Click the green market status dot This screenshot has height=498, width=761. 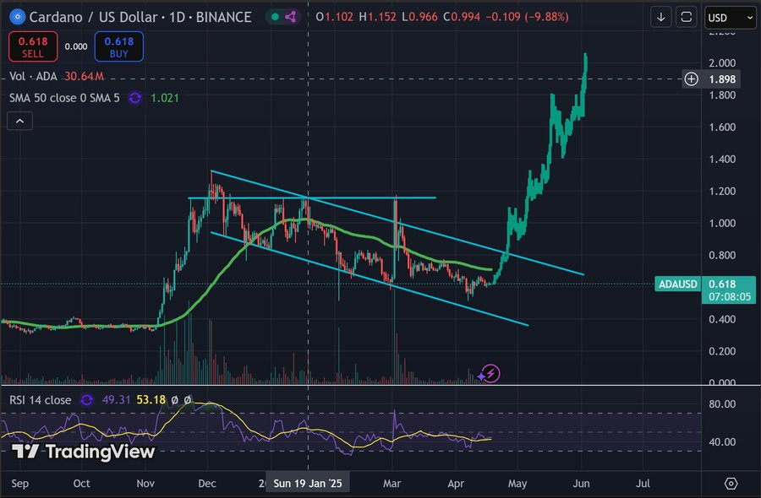275,17
